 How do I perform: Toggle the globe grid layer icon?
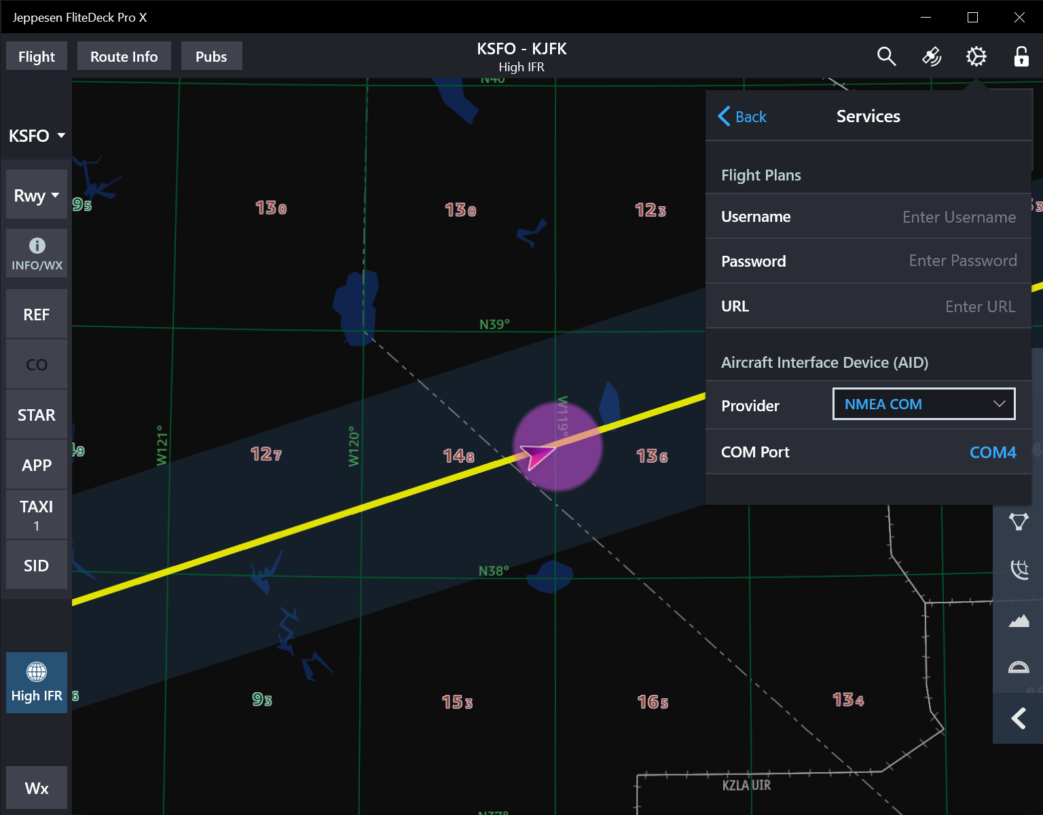tap(1019, 569)
